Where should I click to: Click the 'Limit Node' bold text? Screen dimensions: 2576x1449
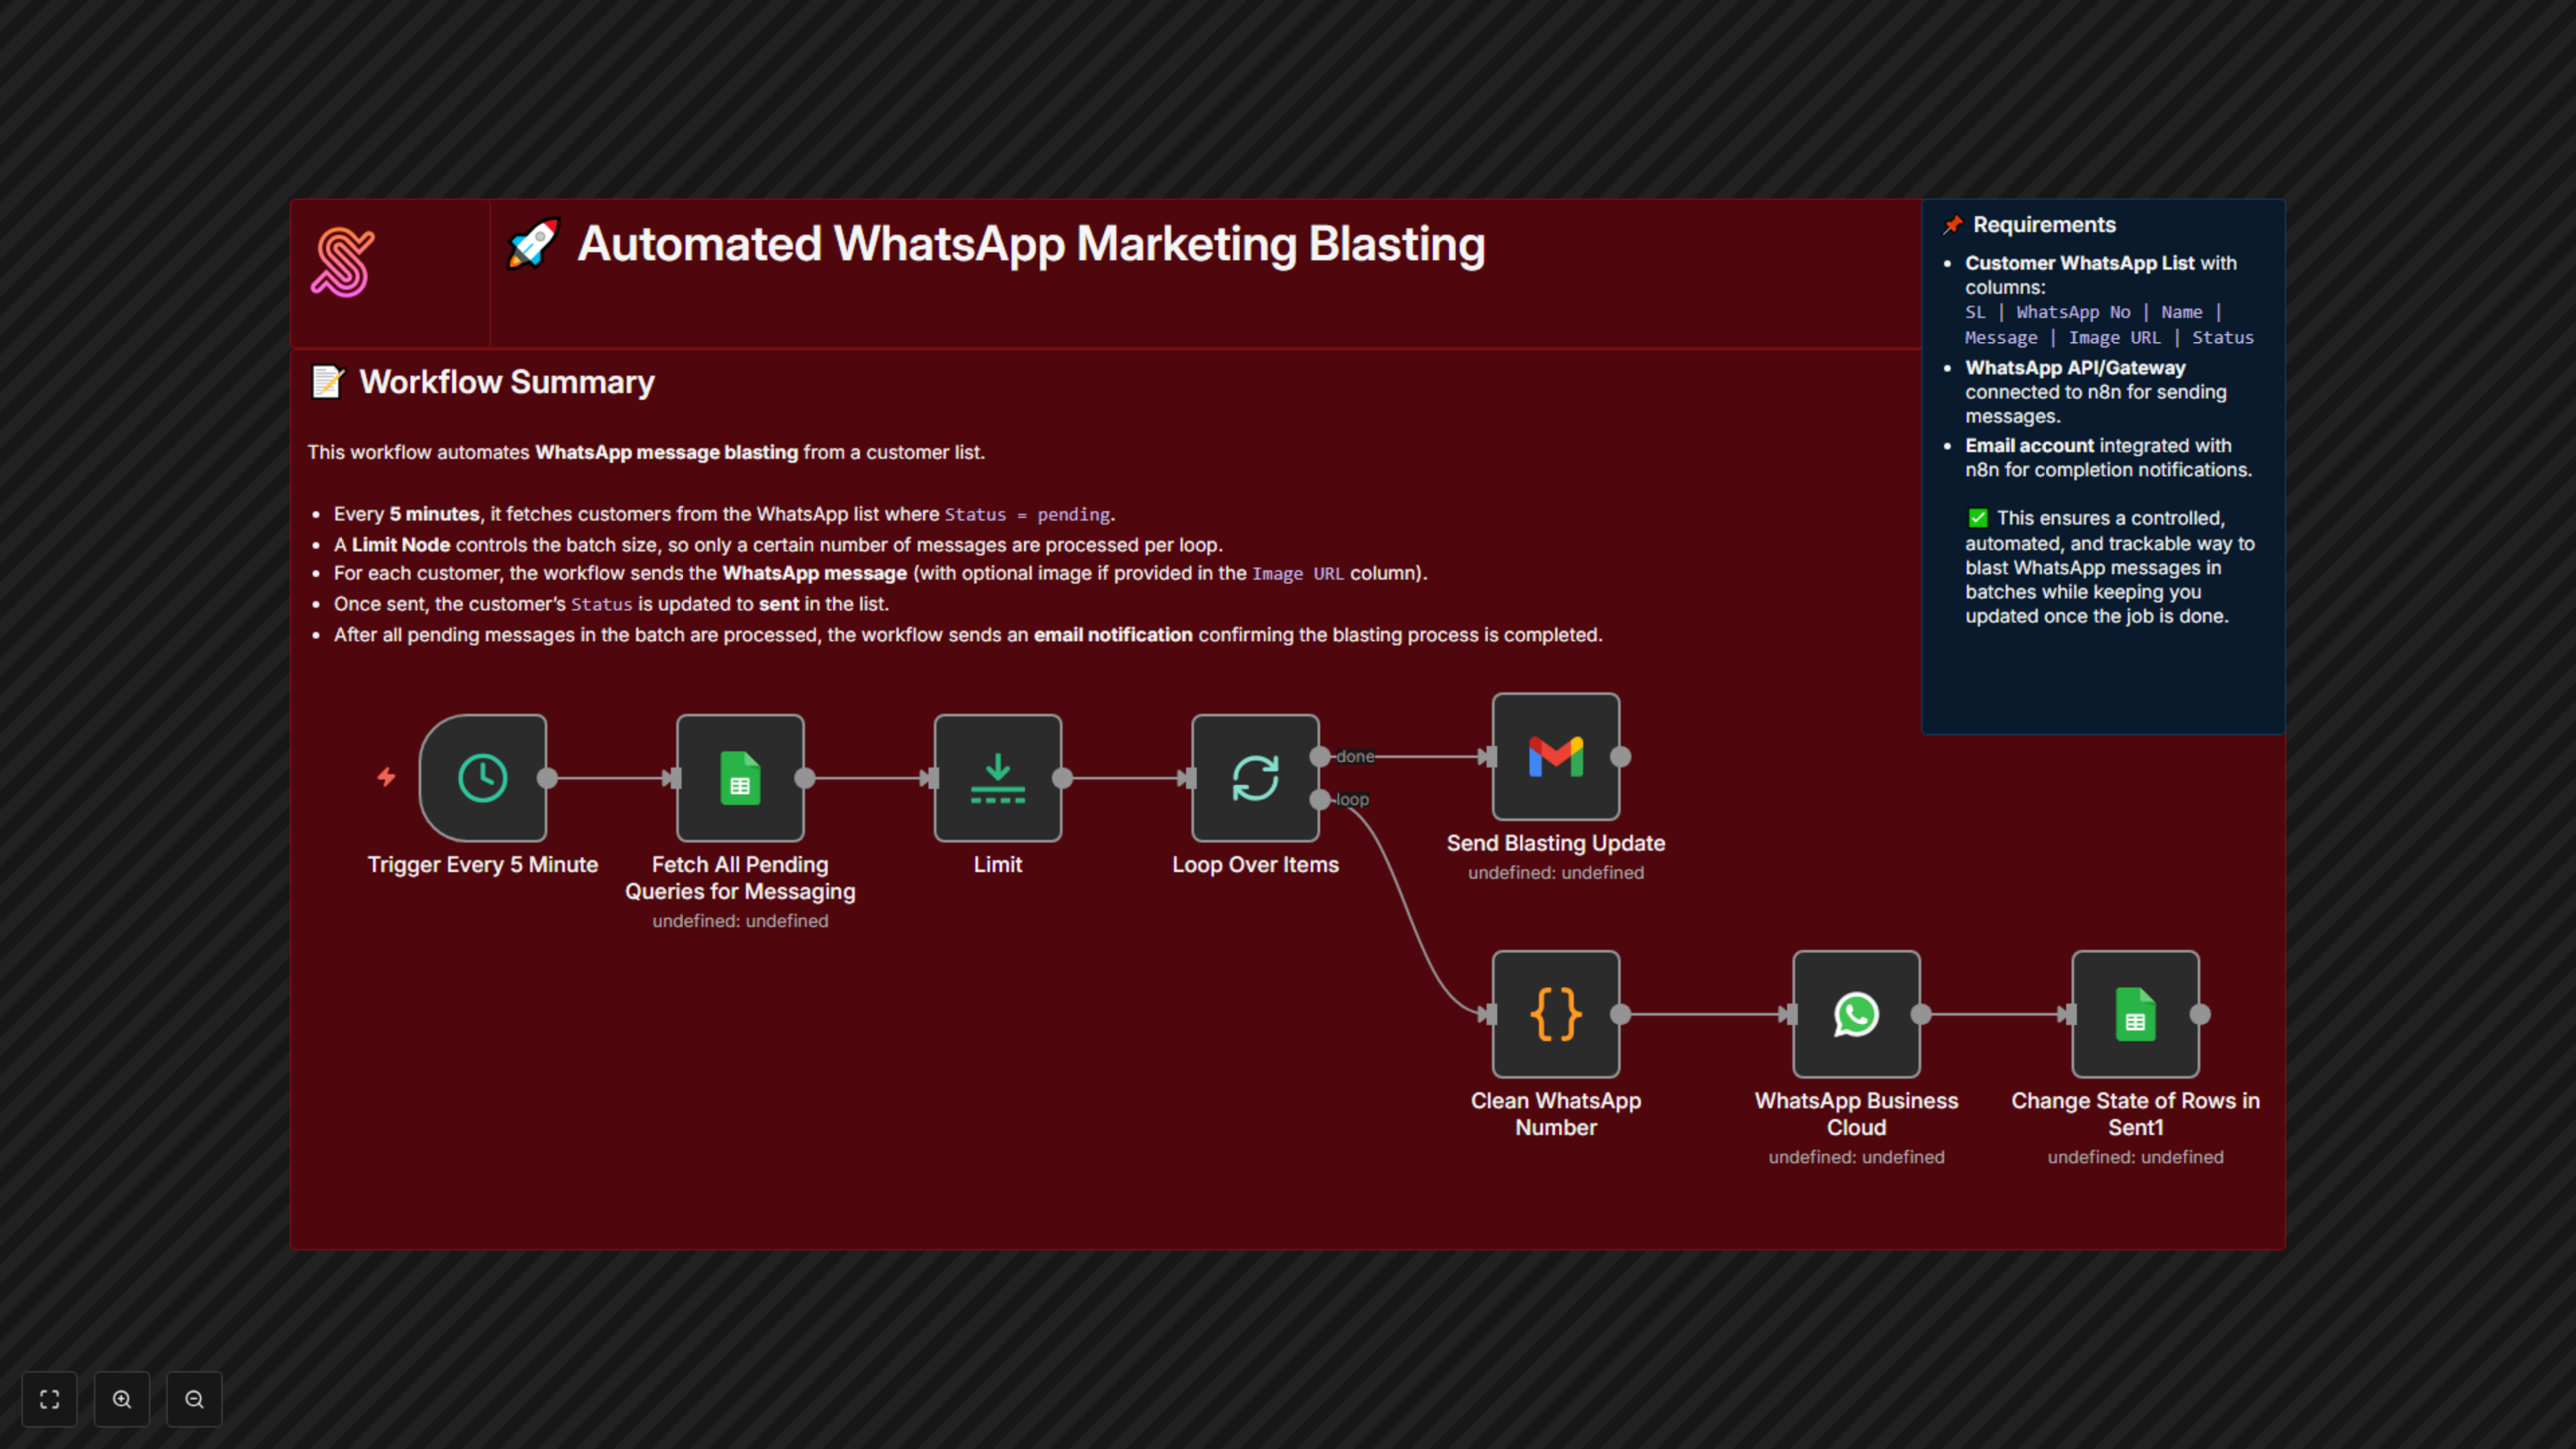point(401,545)
